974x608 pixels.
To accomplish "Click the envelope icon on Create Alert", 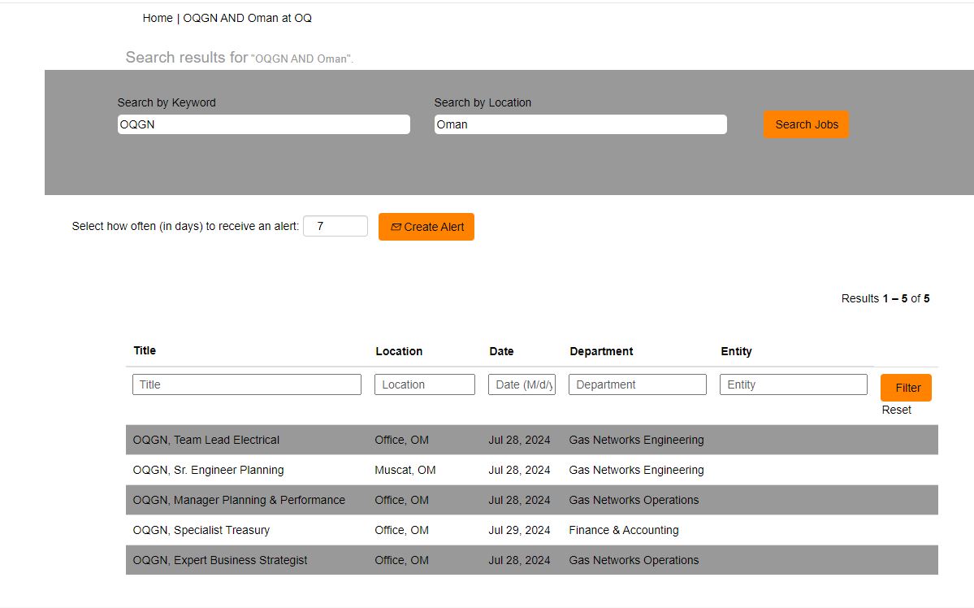I will pyautogui.click(x=396, y=227).
